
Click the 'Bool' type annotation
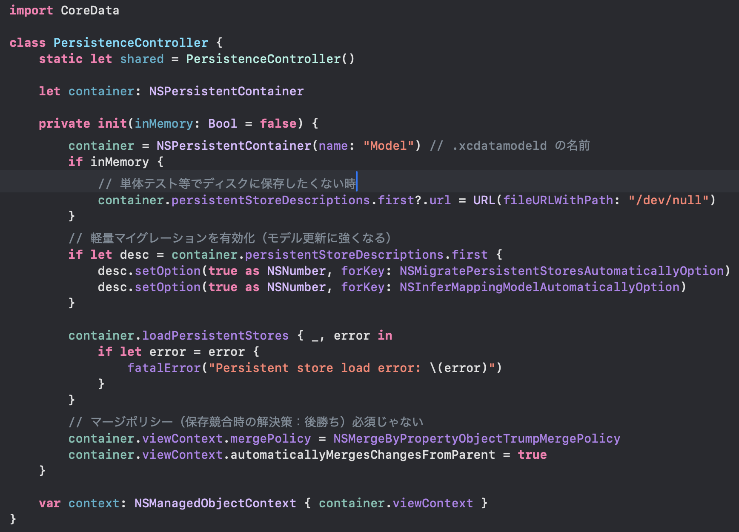(x=223, y=123)
